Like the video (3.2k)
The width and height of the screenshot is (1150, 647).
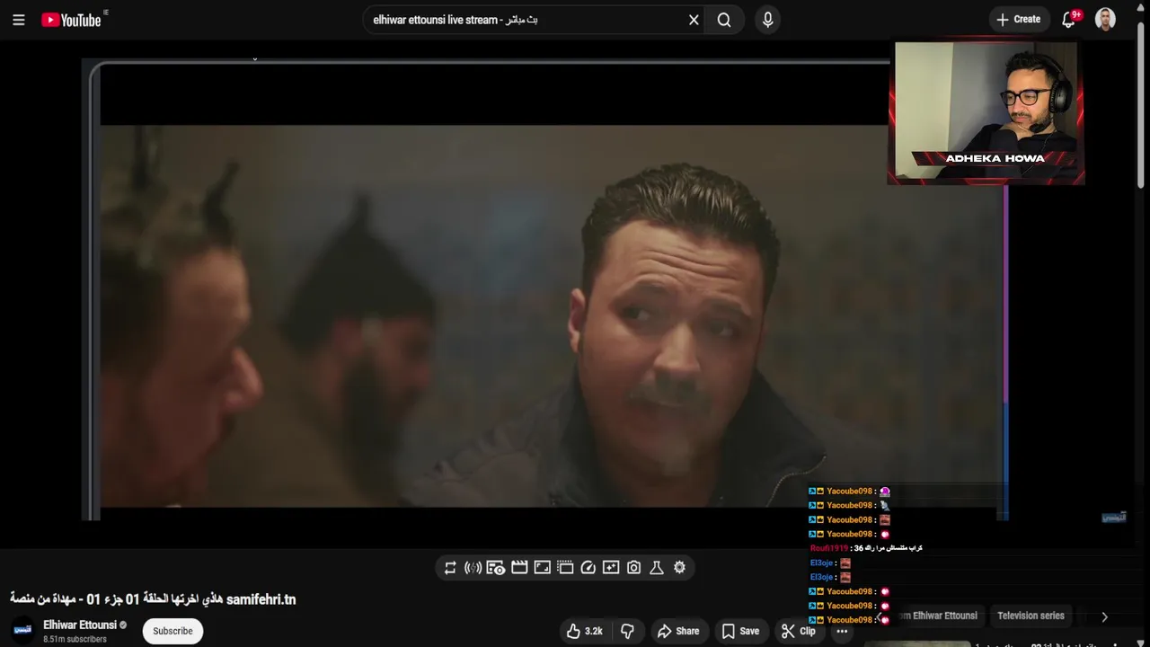[x=584, y=632]
